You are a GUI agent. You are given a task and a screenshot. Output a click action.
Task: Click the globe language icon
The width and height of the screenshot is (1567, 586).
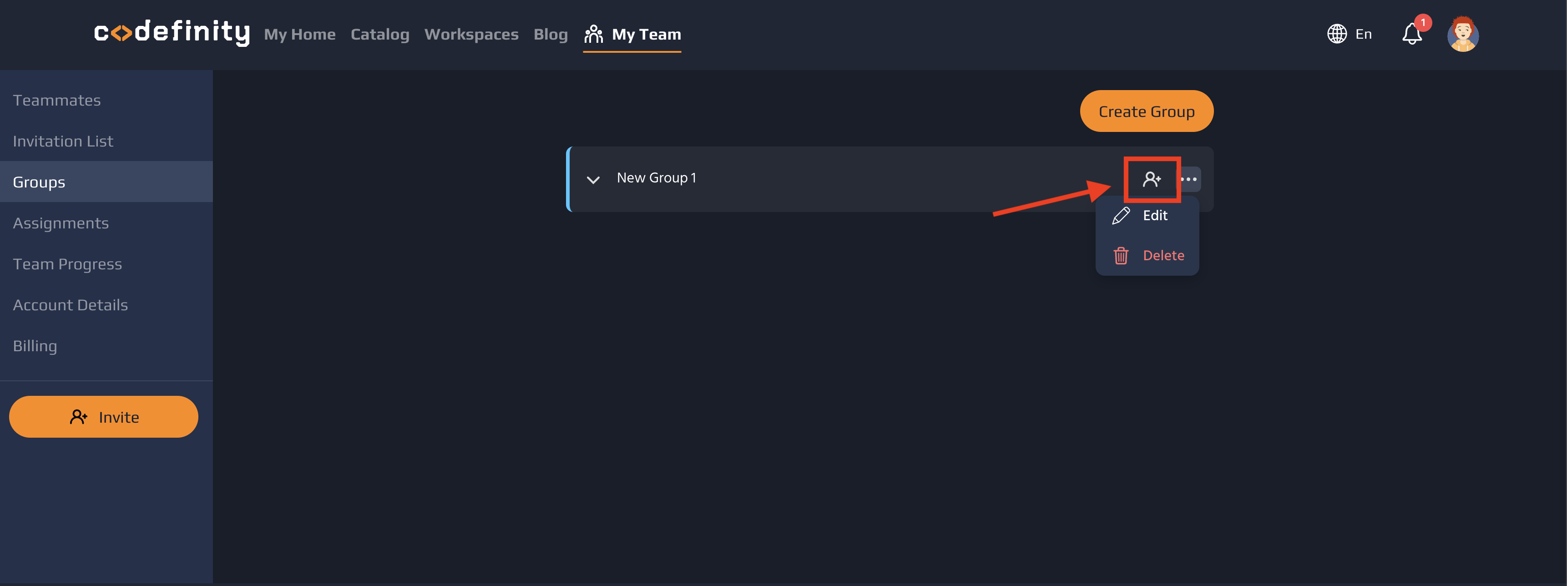click(x=1336, y=34)
